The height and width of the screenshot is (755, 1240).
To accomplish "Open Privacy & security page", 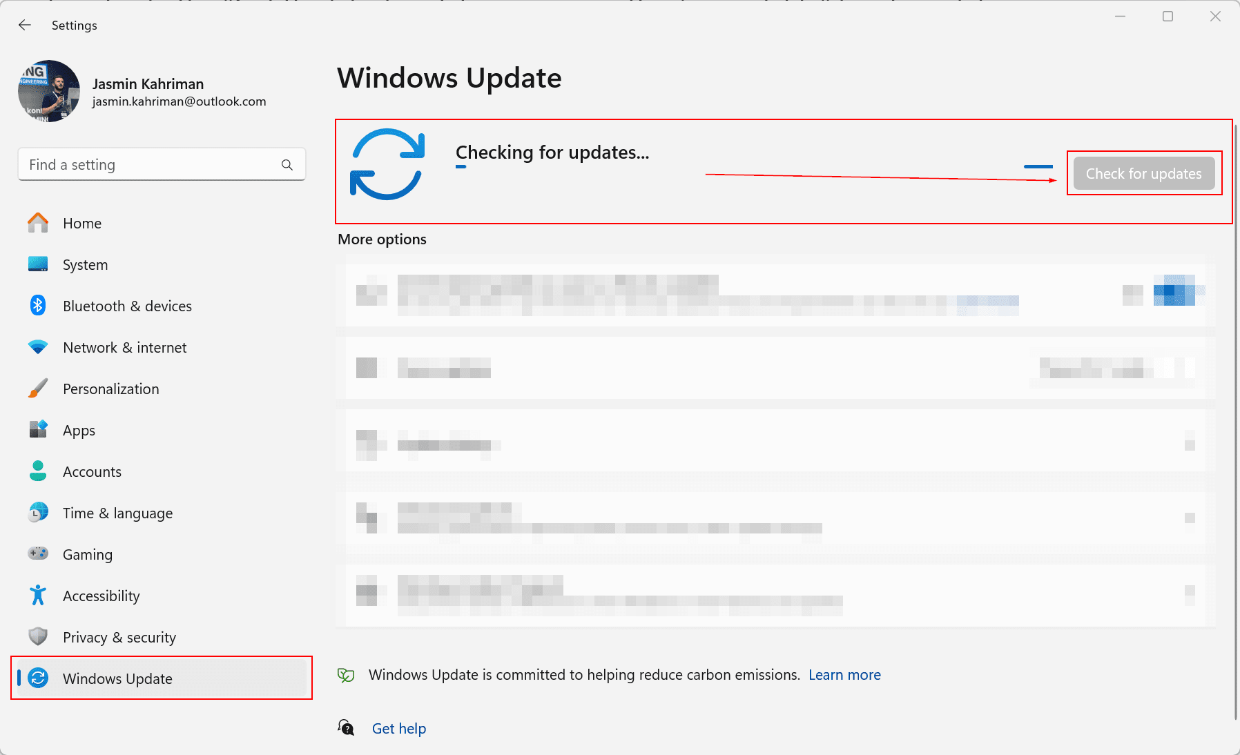I will tap(162, 637).
